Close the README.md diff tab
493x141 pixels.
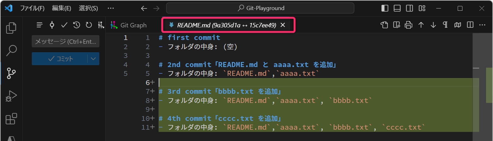(283, 25)
